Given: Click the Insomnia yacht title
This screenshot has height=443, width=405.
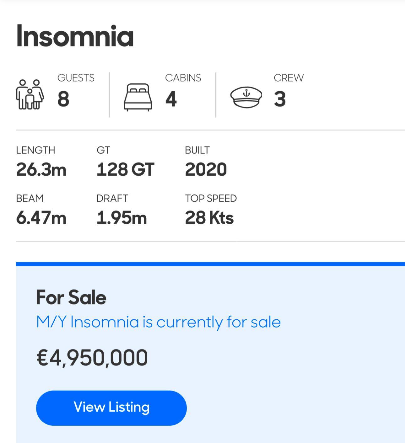Looking at the screenshot, I should 75,36.
